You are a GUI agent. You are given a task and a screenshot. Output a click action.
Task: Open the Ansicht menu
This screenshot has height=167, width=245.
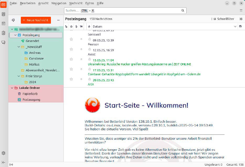click(44, 3)
